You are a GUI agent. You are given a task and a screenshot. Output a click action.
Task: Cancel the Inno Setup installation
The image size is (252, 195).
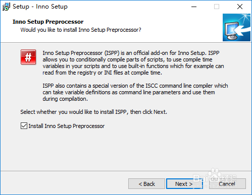(227, 184)
